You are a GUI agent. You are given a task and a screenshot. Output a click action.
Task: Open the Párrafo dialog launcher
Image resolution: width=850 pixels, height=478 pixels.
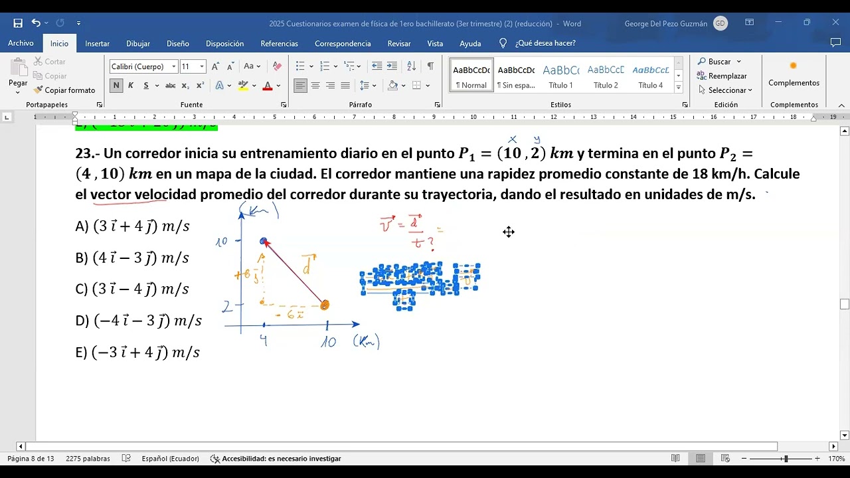point(438,105)
